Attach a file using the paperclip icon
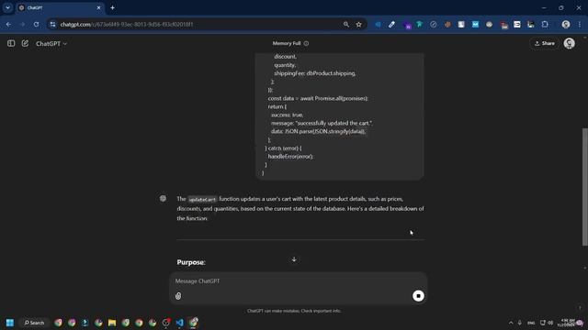Screen dimensions: 588x330 tap(178, 296)
